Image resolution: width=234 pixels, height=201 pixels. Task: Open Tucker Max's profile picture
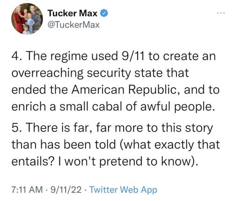pos(27,19)
